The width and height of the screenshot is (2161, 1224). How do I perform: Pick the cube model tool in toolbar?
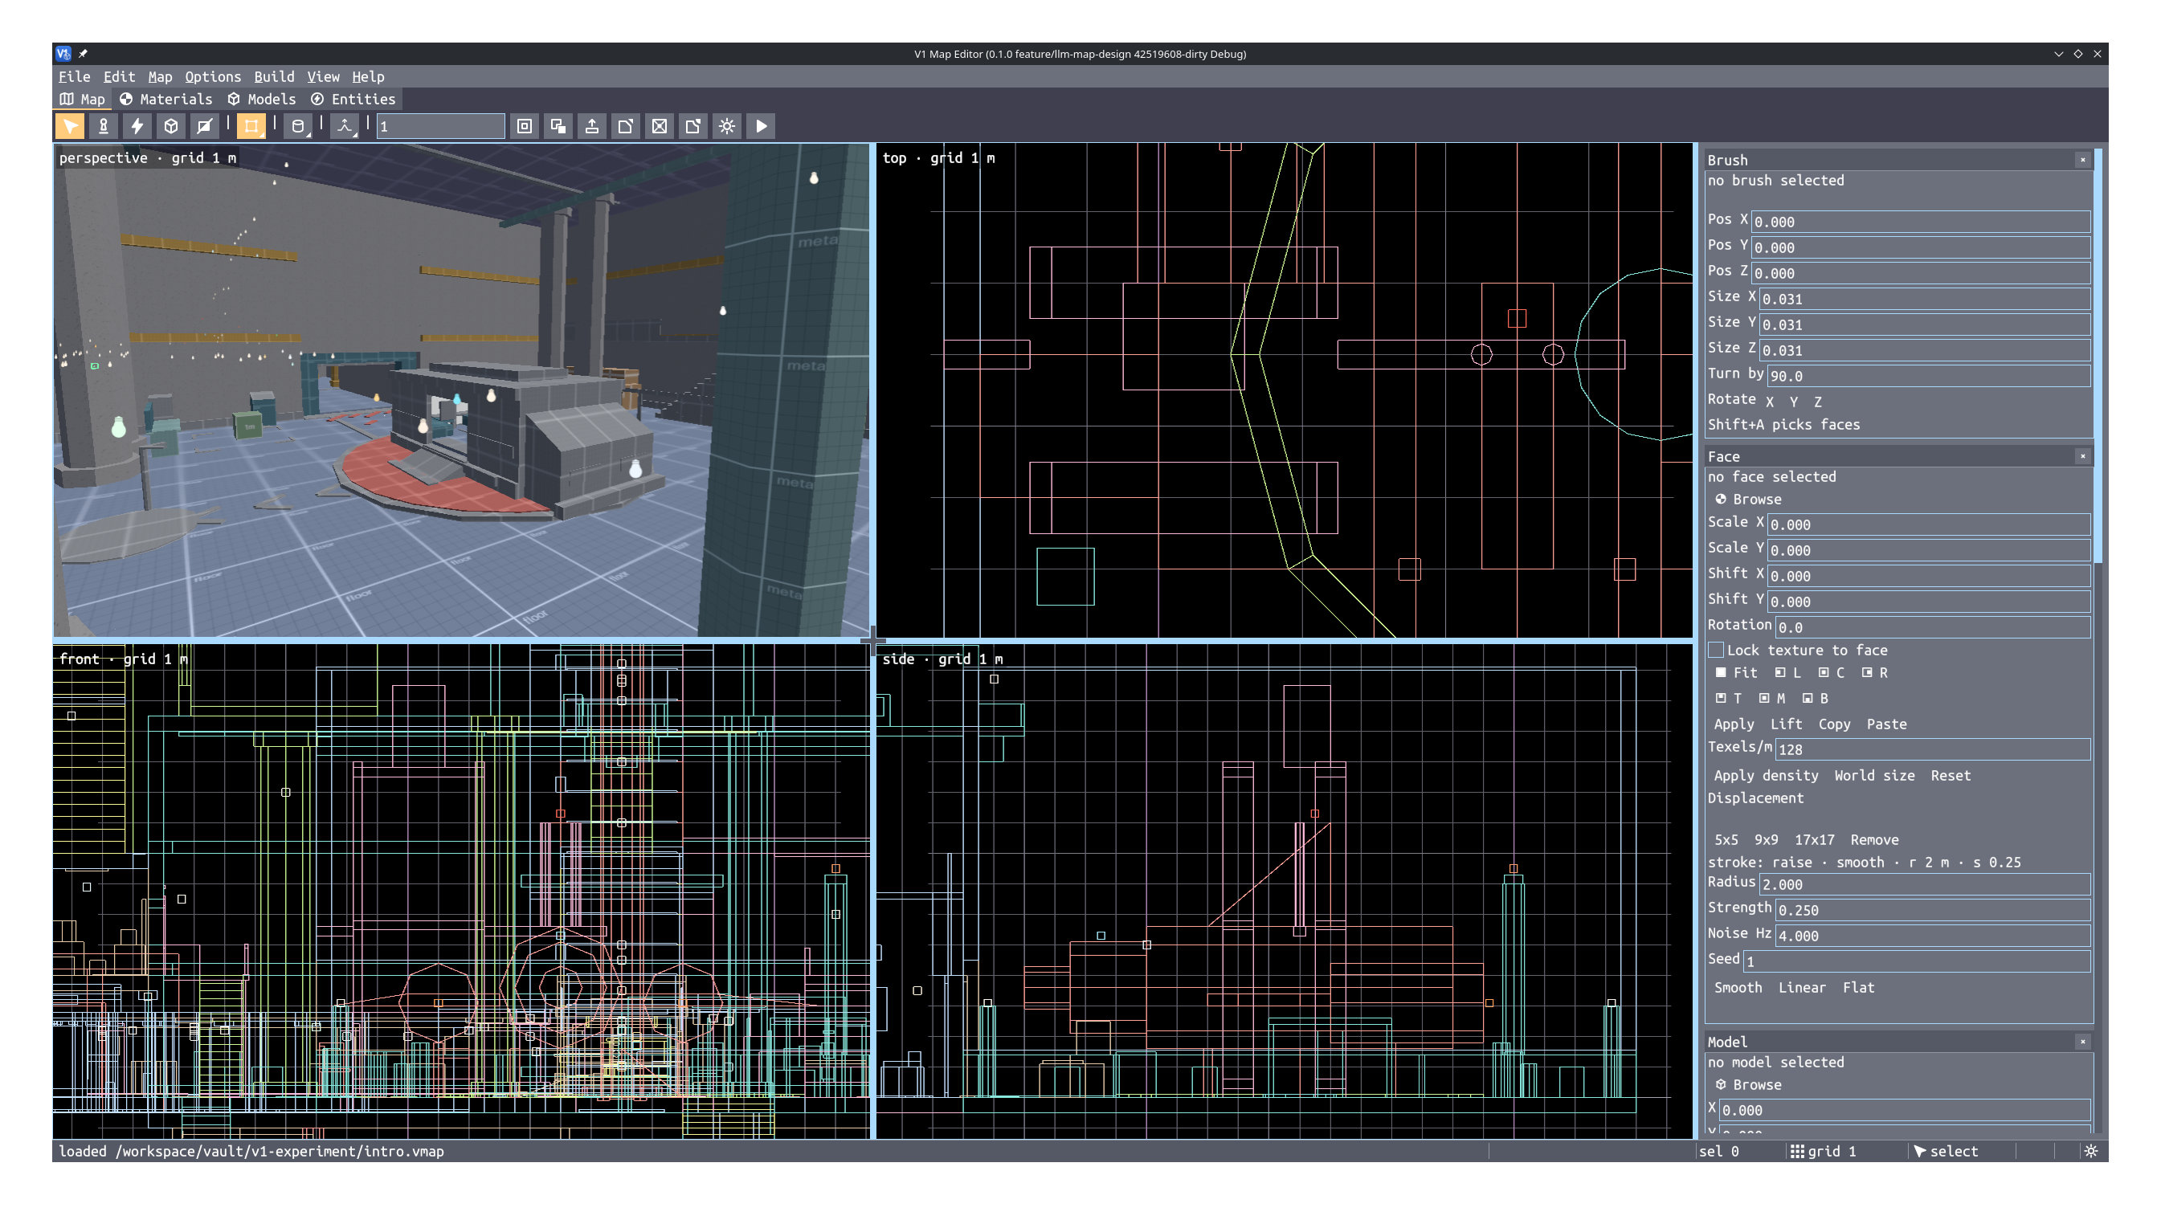tap(170, 126)
